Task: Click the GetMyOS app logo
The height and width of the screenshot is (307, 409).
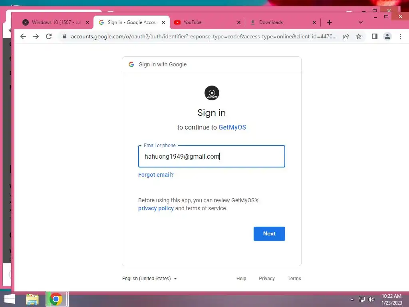Action: tap(212, 93)
